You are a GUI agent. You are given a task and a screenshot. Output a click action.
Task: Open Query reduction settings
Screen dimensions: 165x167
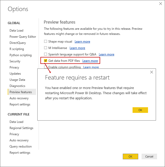tap(21, 146)
